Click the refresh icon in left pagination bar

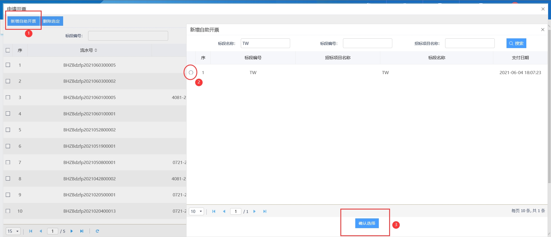point(97,231)
